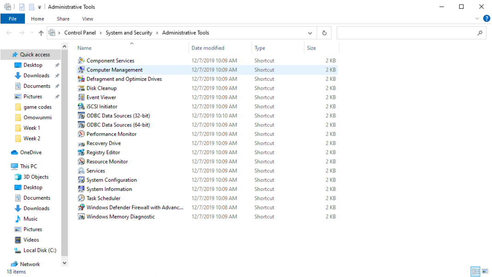
Task: Open the Event Viewer shortcut icon
Action: coord(82,98)
